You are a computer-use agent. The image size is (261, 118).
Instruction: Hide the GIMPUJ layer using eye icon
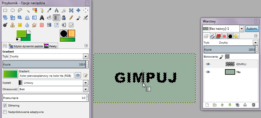click(208, 64)
